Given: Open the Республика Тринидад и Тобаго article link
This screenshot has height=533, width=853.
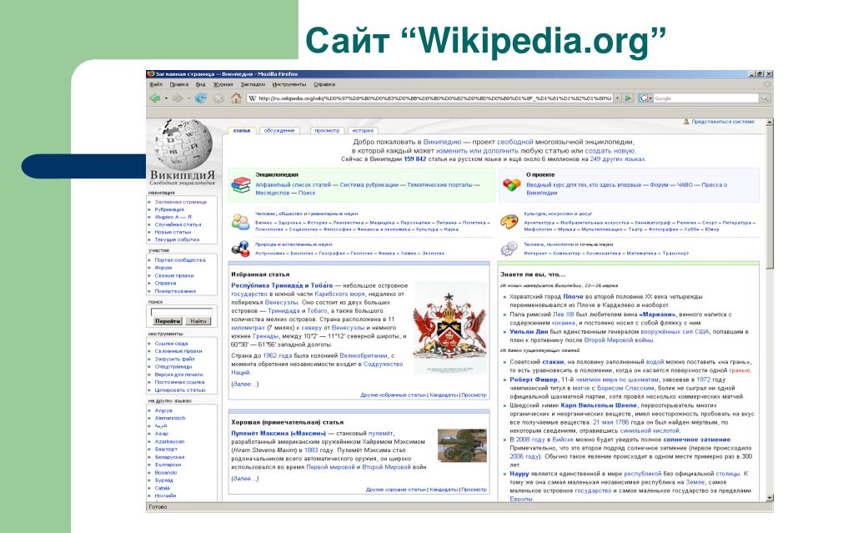Looking at the screenshot, I should (282, 285).
